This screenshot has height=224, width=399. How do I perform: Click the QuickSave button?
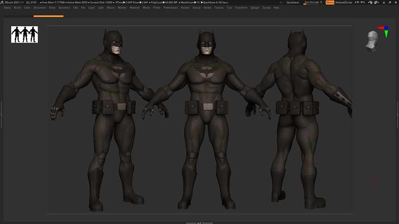point(292,2)
